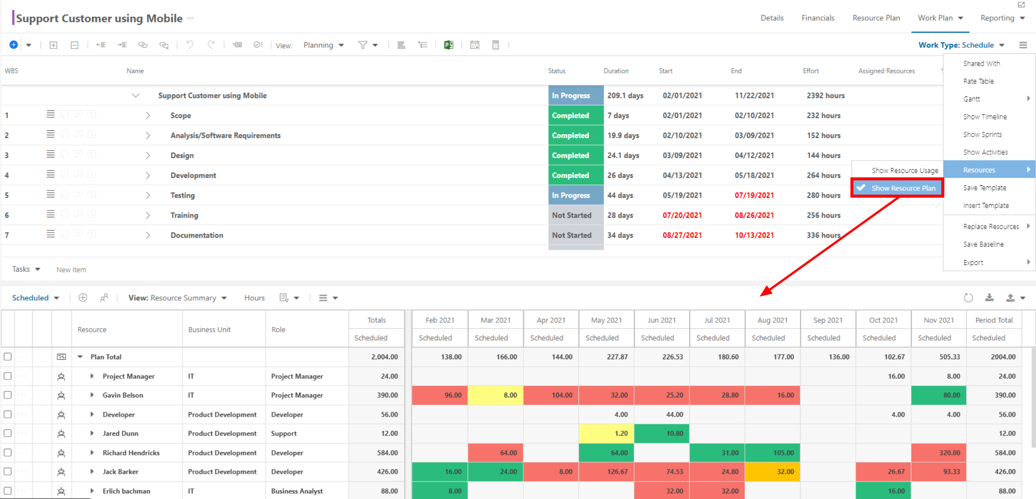Click the unlink tasks icon
1036x499 pixels.
pos(164,45)
